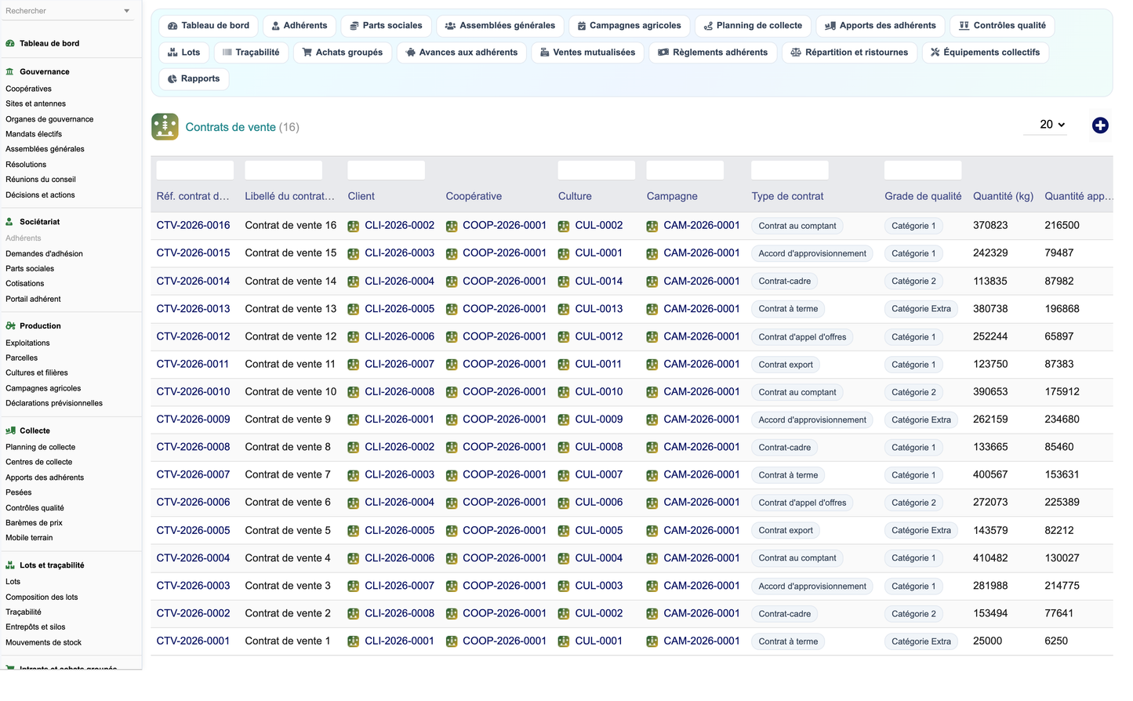The width and height of the screenshot is (1133, 701).
Task: Click the client icon beside CLI-2026-0002 in the first row
Action: (354, 226)
